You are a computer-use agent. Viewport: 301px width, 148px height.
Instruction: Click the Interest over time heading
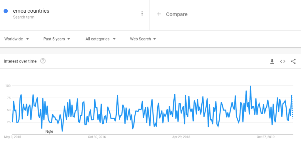20,61
